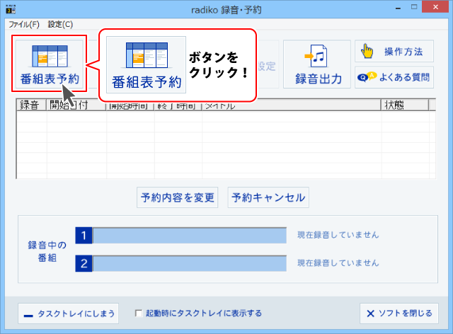Viewport: 453px width, 334px height.
Task: Click the ソフトを閉じる button
Action: (399, 313)
